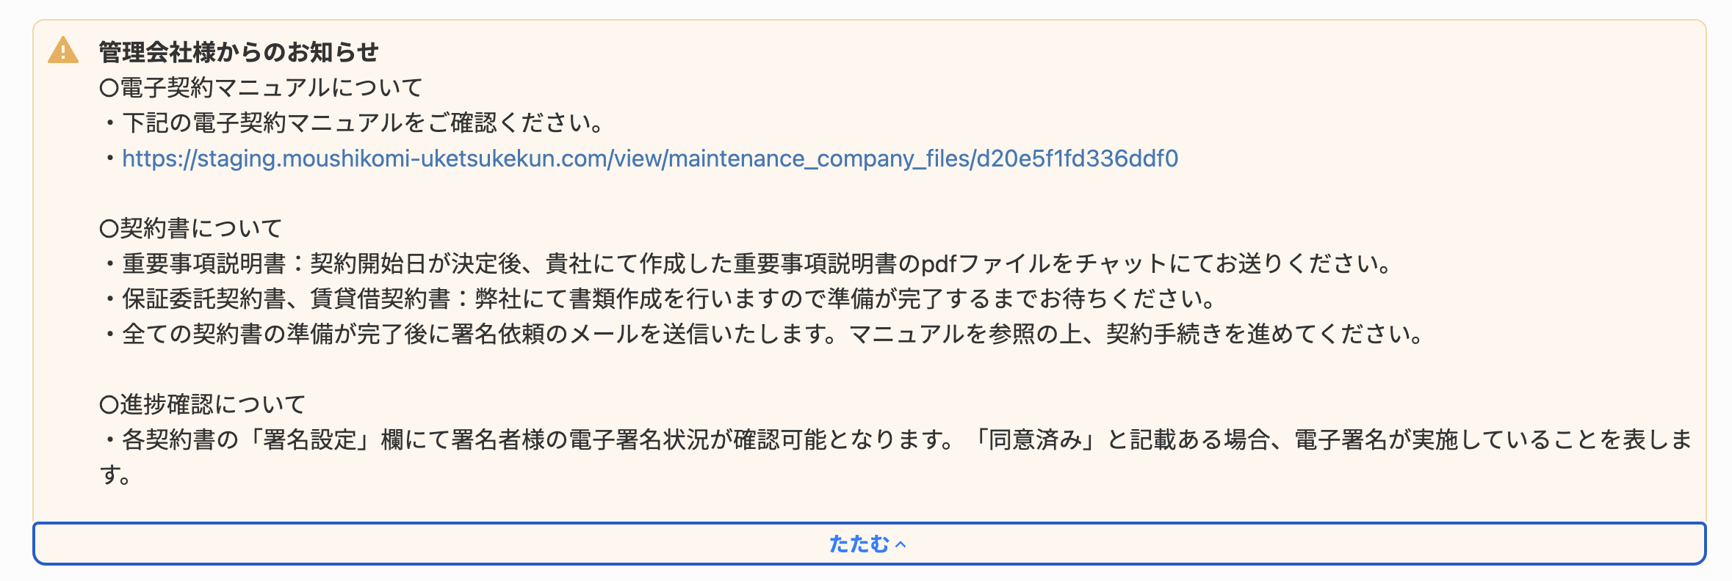Click the final wrapped line す。

point(116,475)
